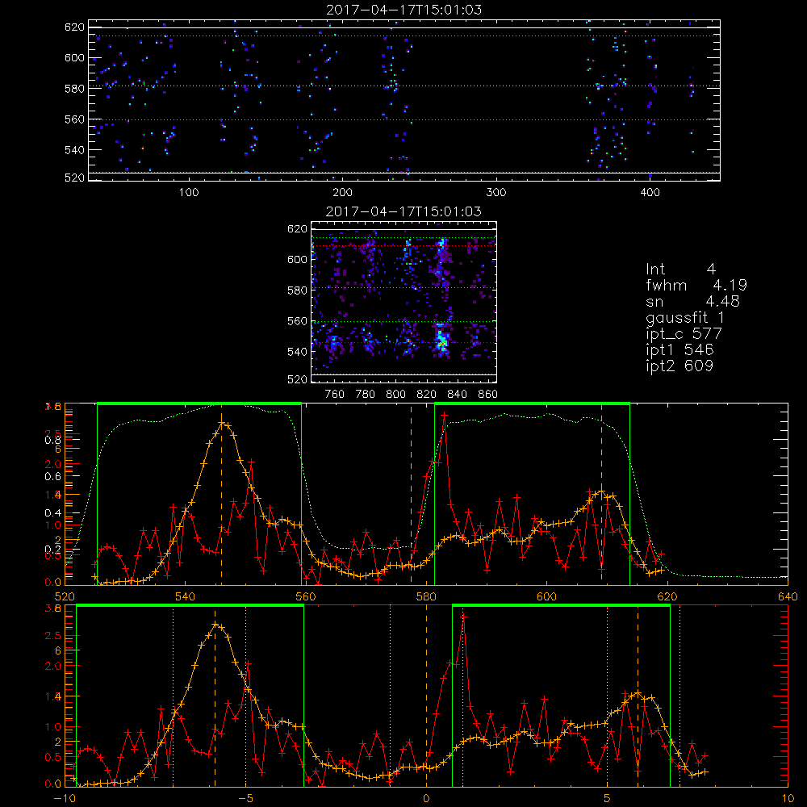Click x-axis label 200 of top image
807x807 pixels.
point(342,193)
